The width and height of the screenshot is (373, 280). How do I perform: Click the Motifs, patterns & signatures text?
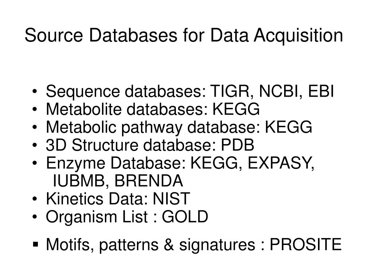[x=150, y=245]
